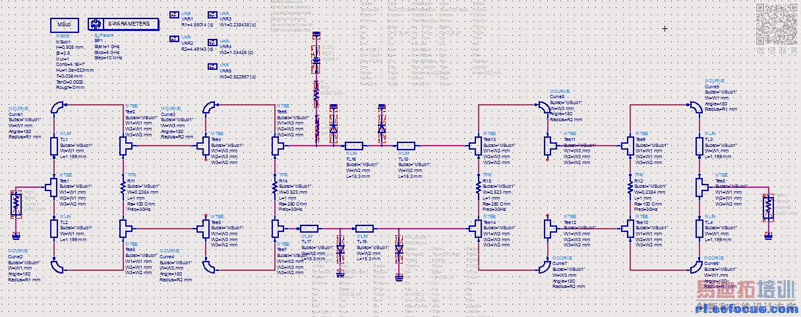801x317 pixels.
Task: Select the MSub substrate block
Action: 63,24
